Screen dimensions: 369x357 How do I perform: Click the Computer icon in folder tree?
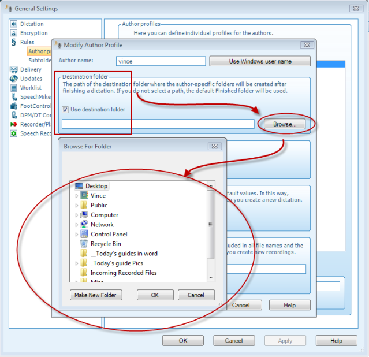pyautogui.click(x=84, y=215)
